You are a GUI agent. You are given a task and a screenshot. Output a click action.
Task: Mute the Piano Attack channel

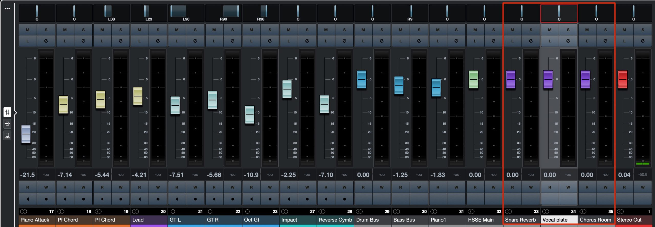pos(28,30)
